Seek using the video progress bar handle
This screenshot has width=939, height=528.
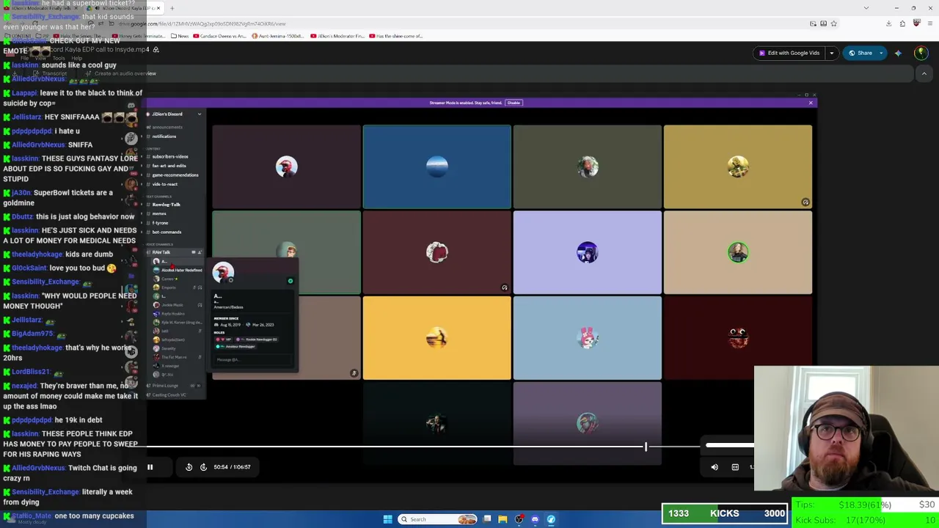[x=646, y=446]
